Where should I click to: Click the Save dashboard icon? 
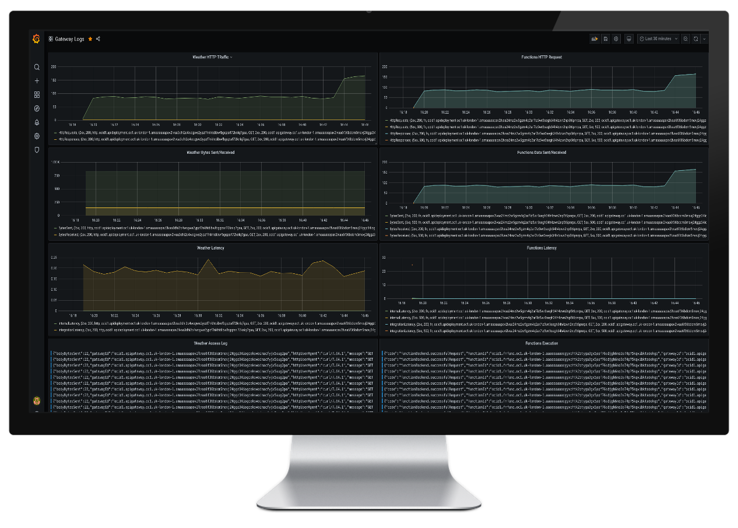coord(605,38)
